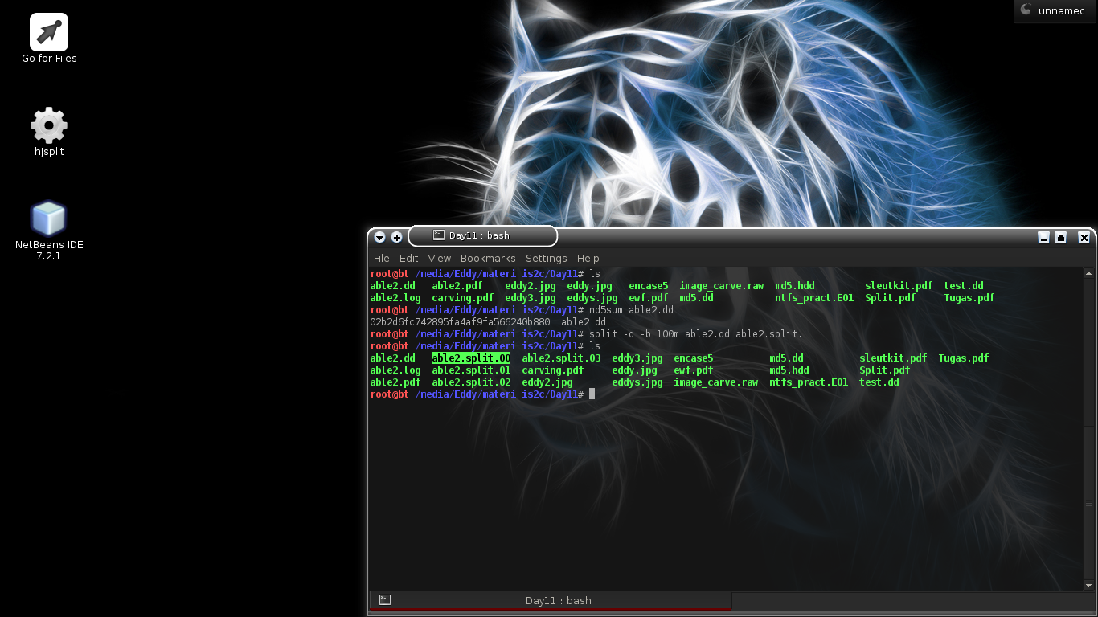Open the Edit menu
The image size is (1098, 617).
pyautogui.click(x=408, y=258)
